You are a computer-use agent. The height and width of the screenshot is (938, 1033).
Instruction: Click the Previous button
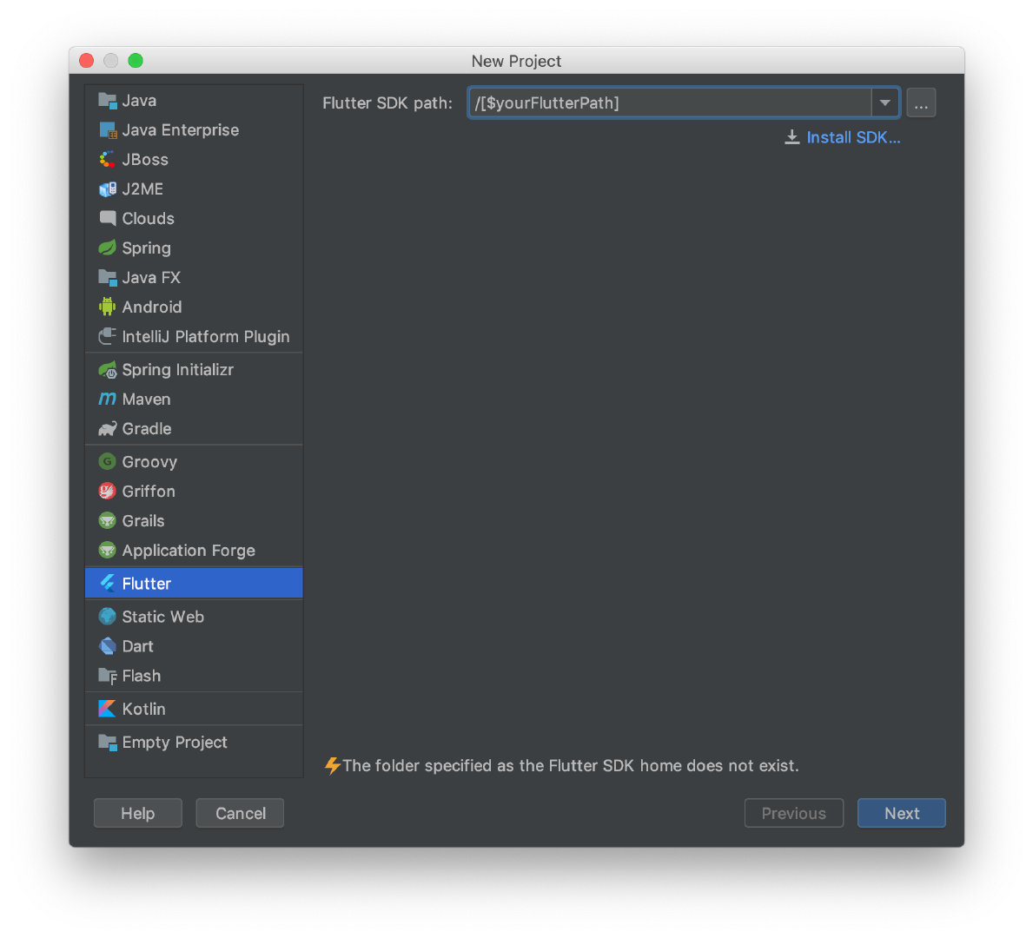794,814
